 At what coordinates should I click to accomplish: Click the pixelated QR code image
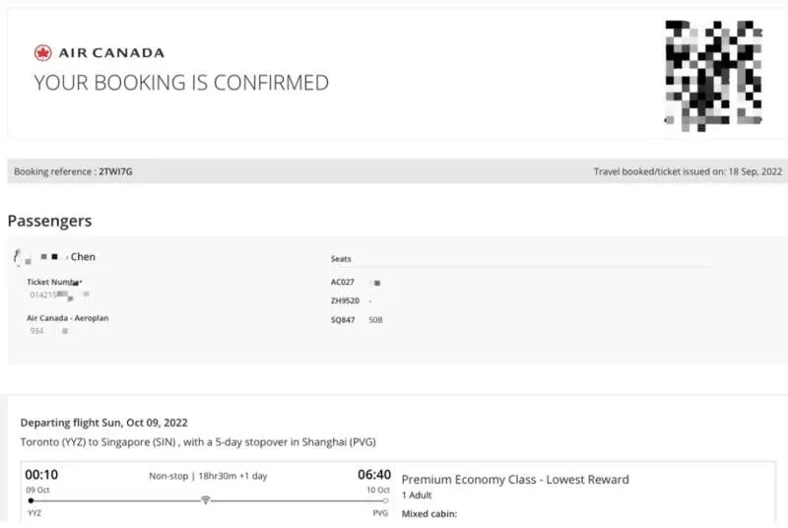pos(713,75)
